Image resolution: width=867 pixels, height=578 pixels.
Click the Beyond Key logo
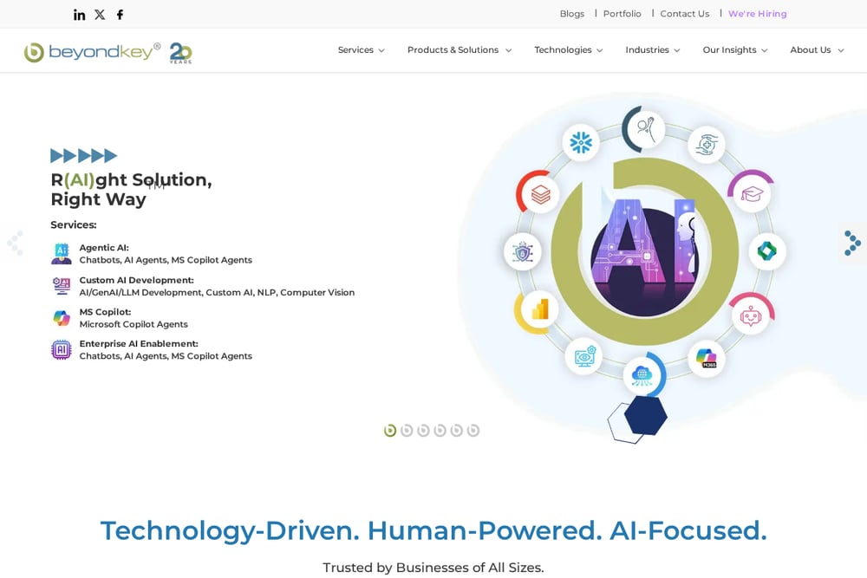[x=93, y=52]
